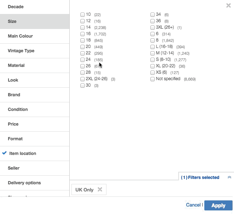Tick the size 22 checkbox

[83, 53]
